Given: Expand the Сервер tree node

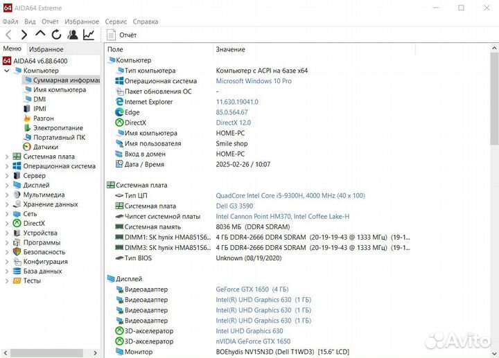Looking at the screenshot, I should point(7,175).
